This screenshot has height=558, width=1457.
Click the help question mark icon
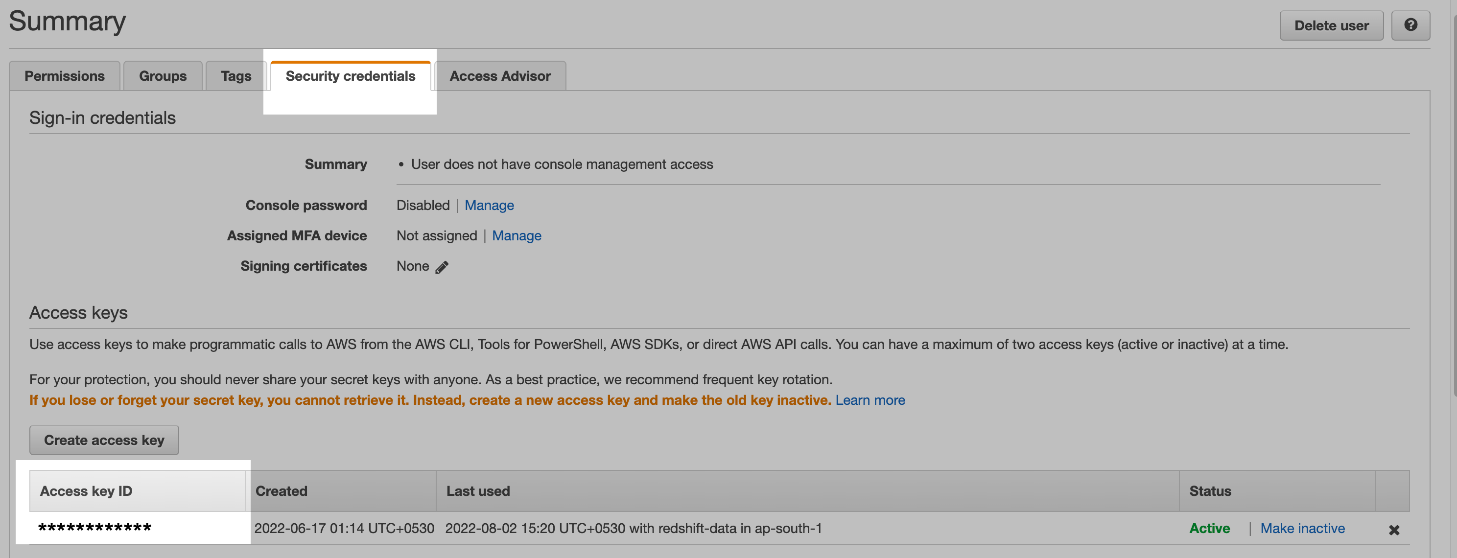pyautogui.click(x=1410, y=25)
